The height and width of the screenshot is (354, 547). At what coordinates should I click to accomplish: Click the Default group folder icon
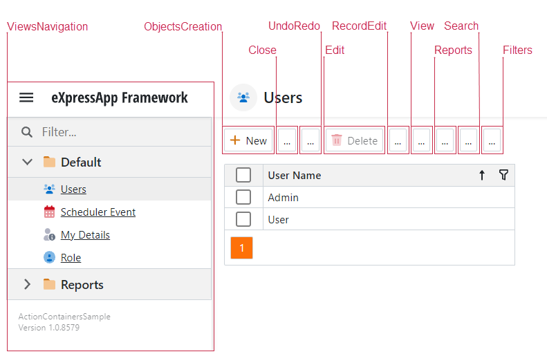tap(49, 162)
